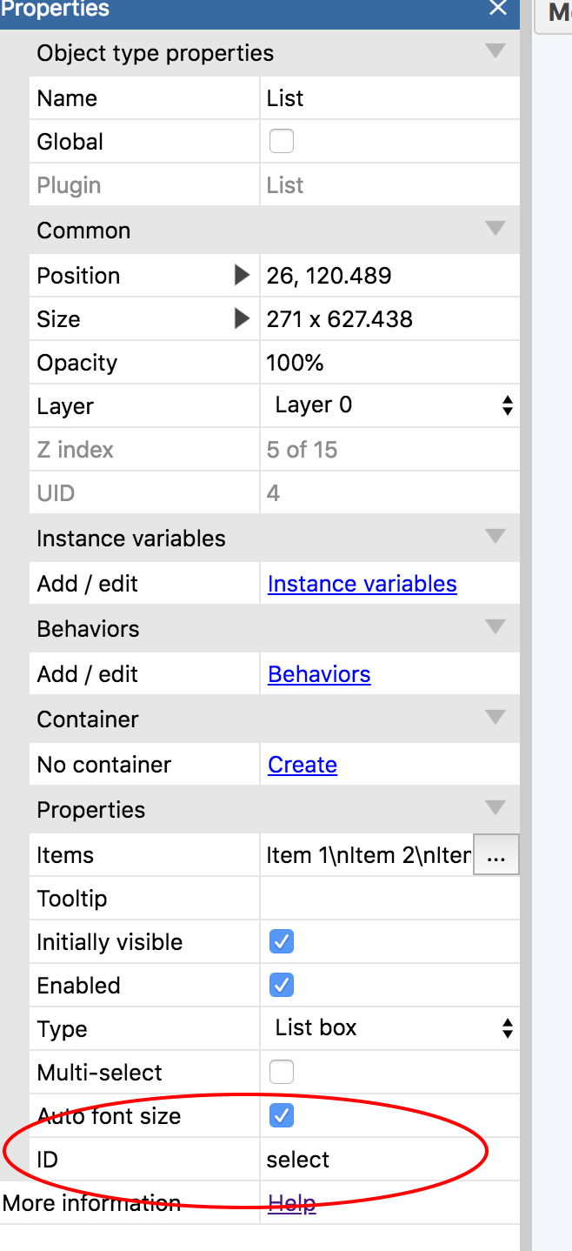Viewport: 572px width, 1251px height.
Task: Turn on Multi-select
Action: [282, 1072]
